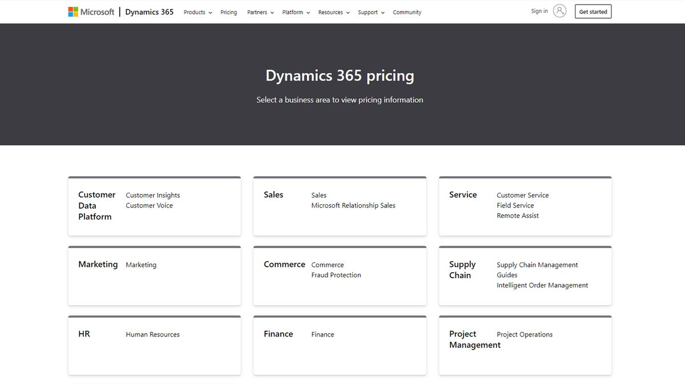Open the Dynamics 365 home link
Image resolution: width=685 pixels, height=385 pixels.
[x=150, y=12]
